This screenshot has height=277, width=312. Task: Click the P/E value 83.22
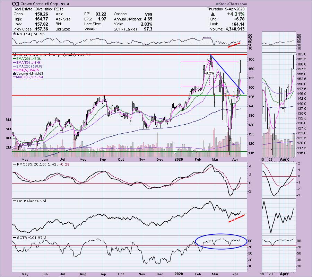pyautogui.click(x=101, y=14)
